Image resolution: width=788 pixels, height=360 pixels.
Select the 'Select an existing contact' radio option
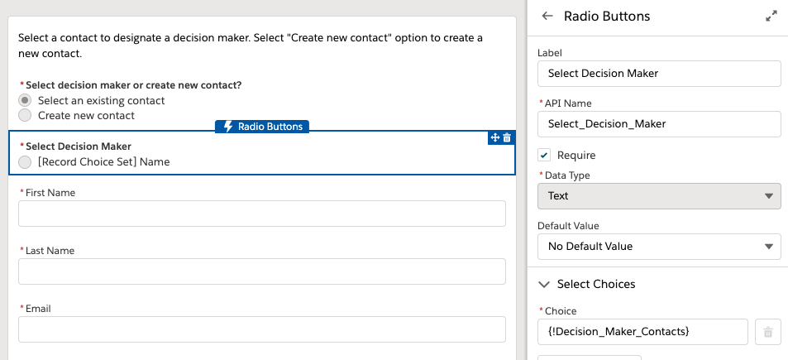point(26,100)
